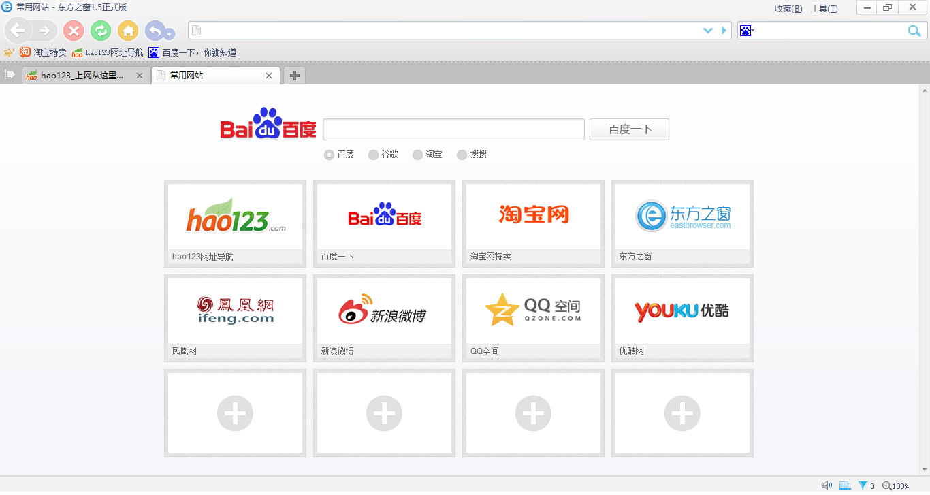Click the vertical scrollbar down arrow
Image resolution: width=930 pixels, height=495 pixels.
(925, 470)
